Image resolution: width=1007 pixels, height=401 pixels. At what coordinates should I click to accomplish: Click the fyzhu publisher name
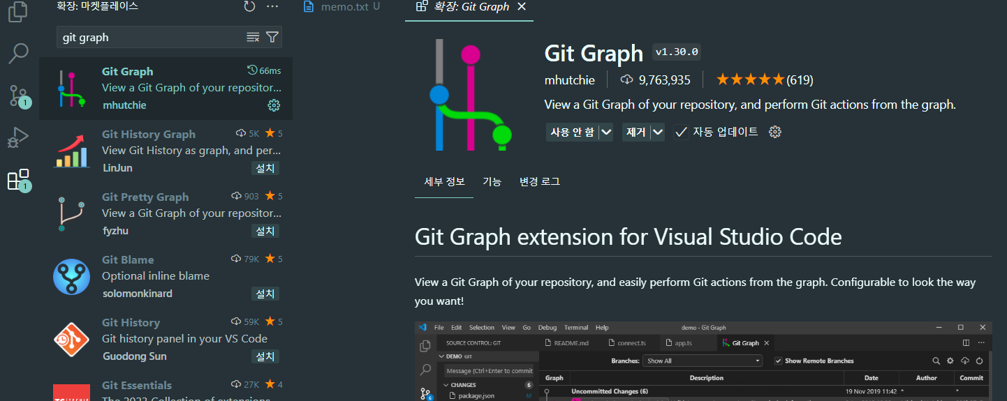(115, 231)
